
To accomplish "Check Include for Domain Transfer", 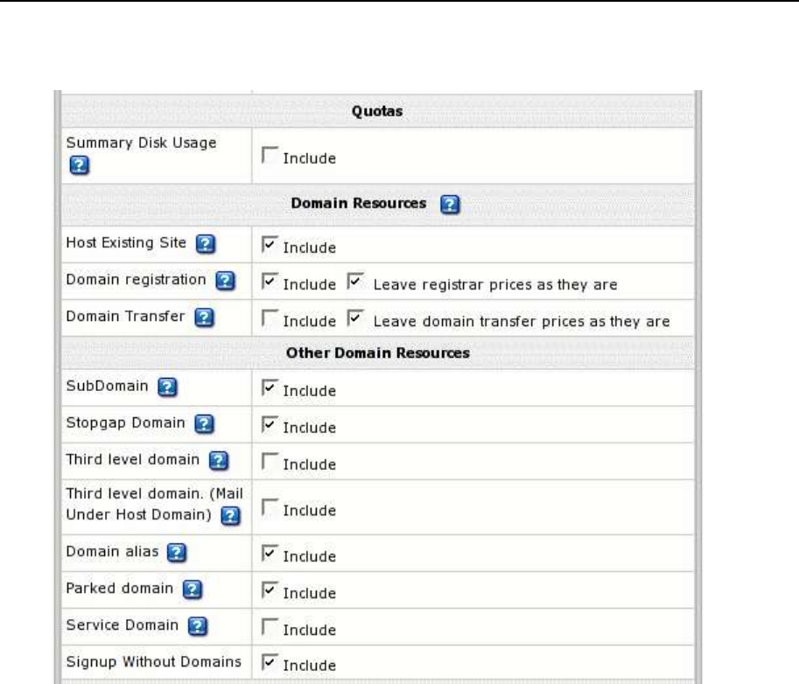I will click(270, 318).
